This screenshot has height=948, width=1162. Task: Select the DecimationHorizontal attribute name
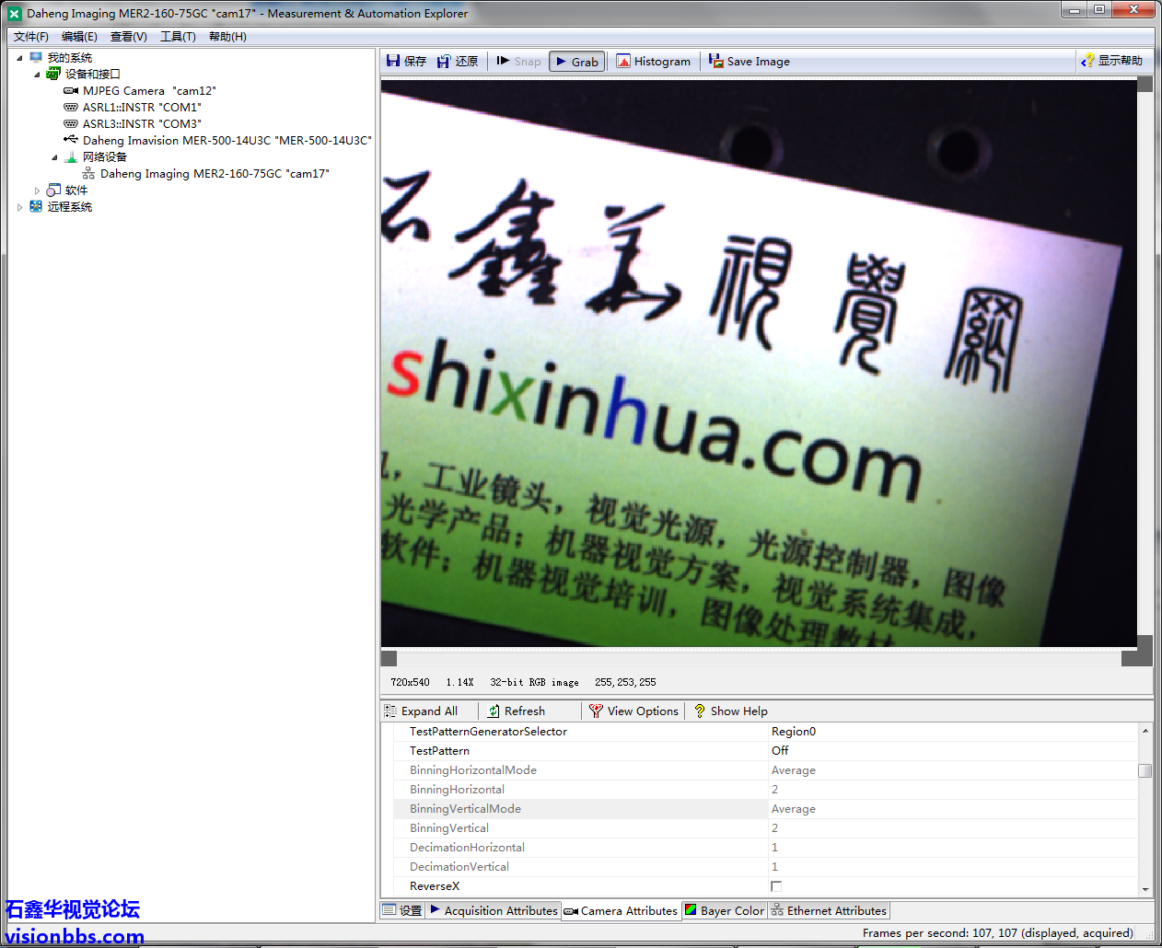click(x=467, y=848)
